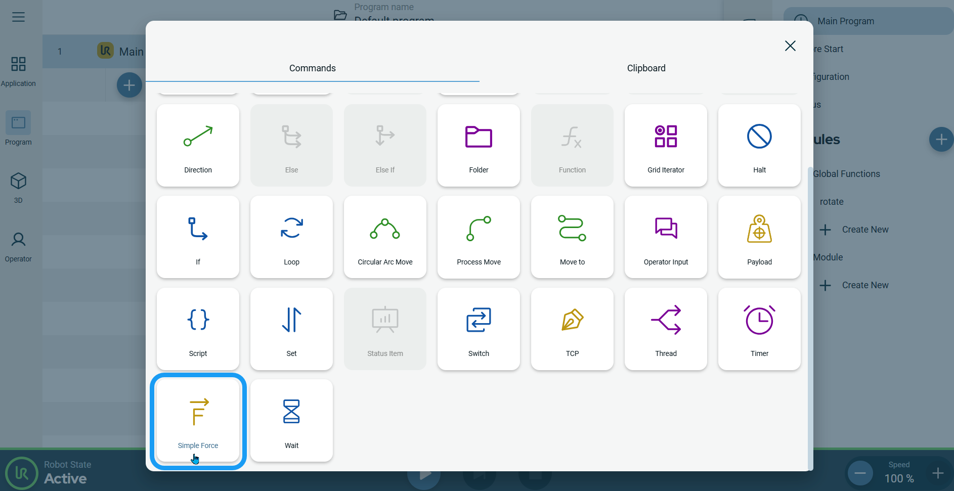Open the Commands tab
The height and width of the screenshot is (491, 954).
[x=312, y=68]
